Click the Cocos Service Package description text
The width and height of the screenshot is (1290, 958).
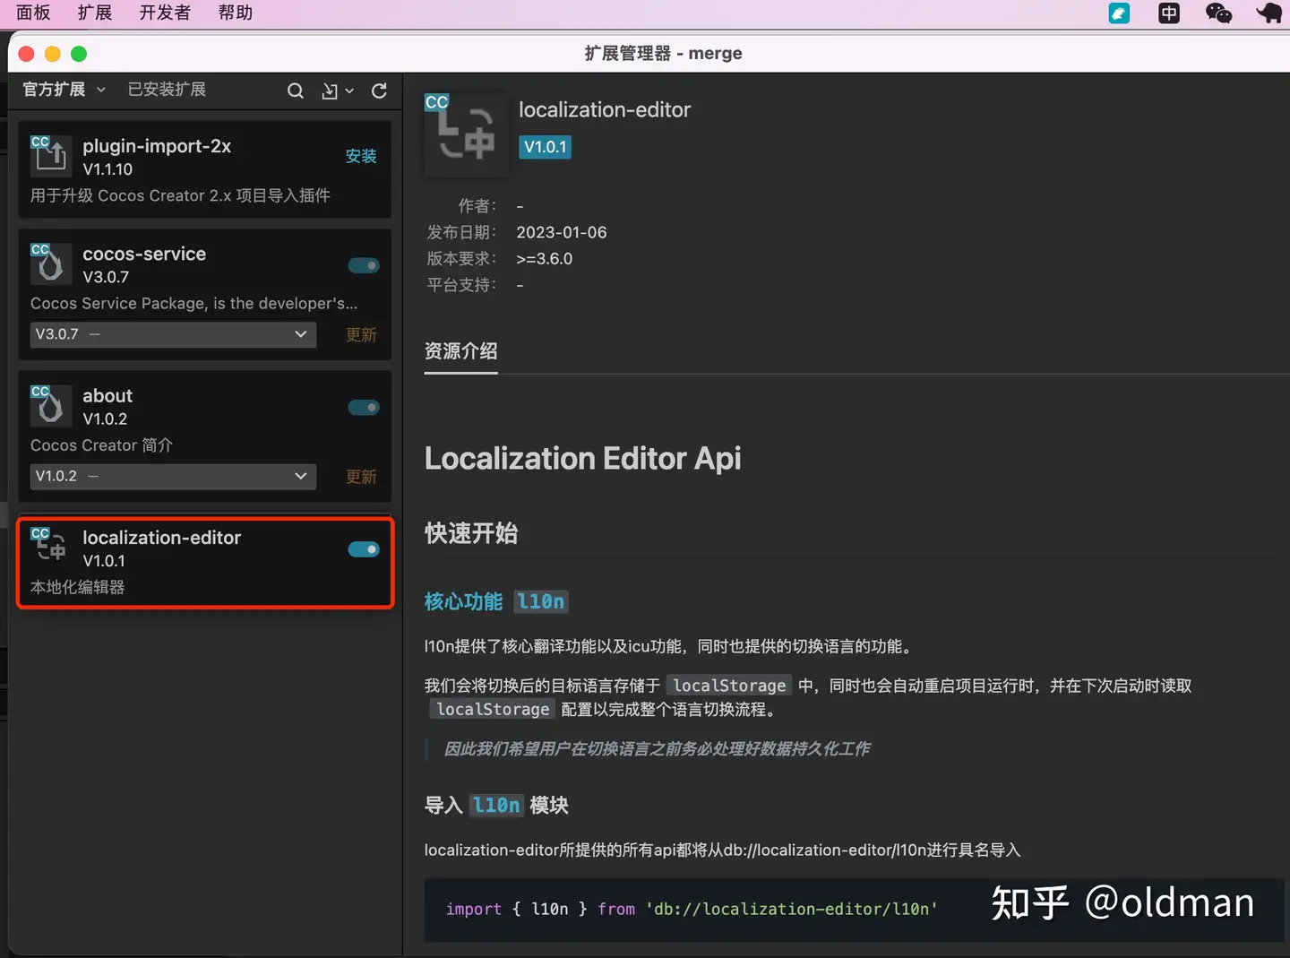click(193, 303)
